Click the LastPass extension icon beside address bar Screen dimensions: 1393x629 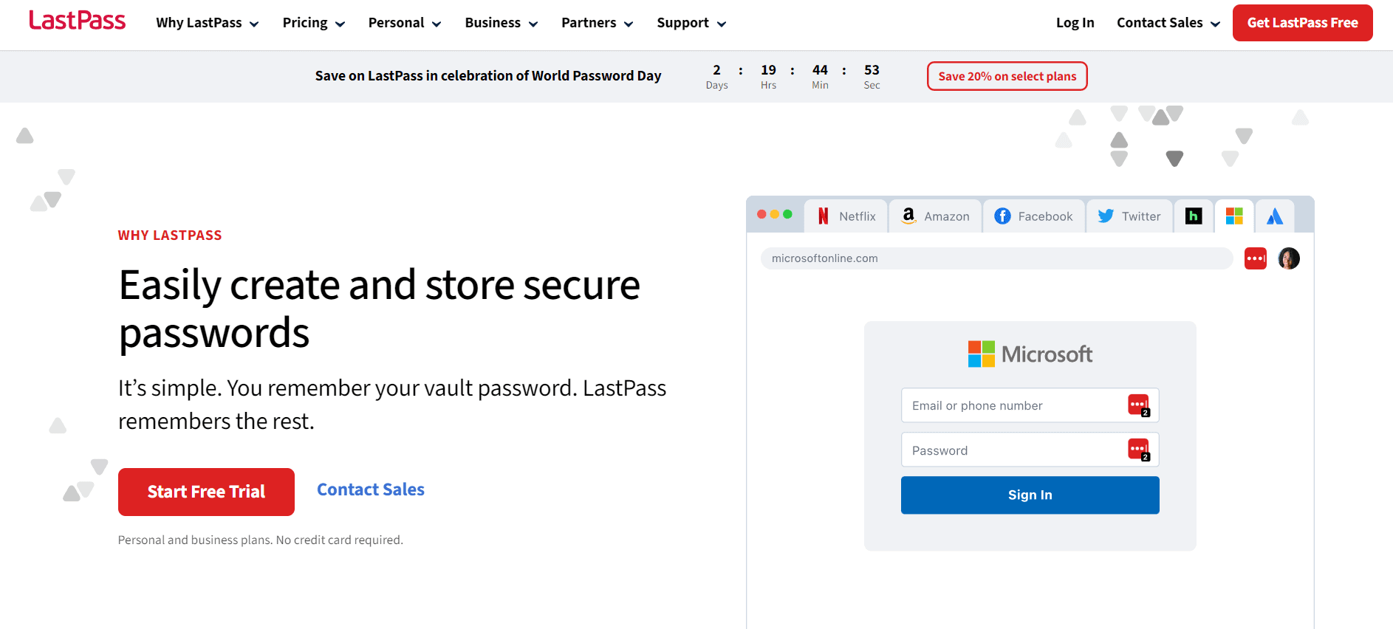pyautogui.click(x=1256, y=258)
